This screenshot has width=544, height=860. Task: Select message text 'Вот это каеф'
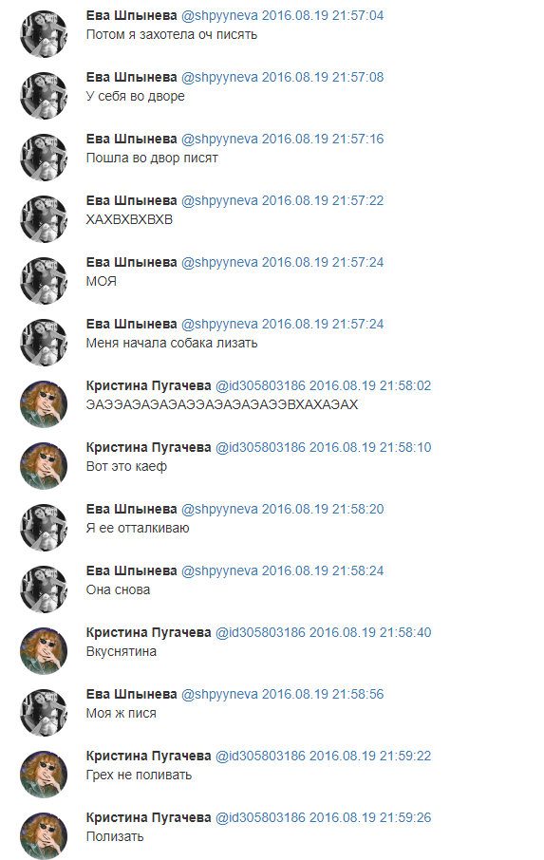coord(126,466)
